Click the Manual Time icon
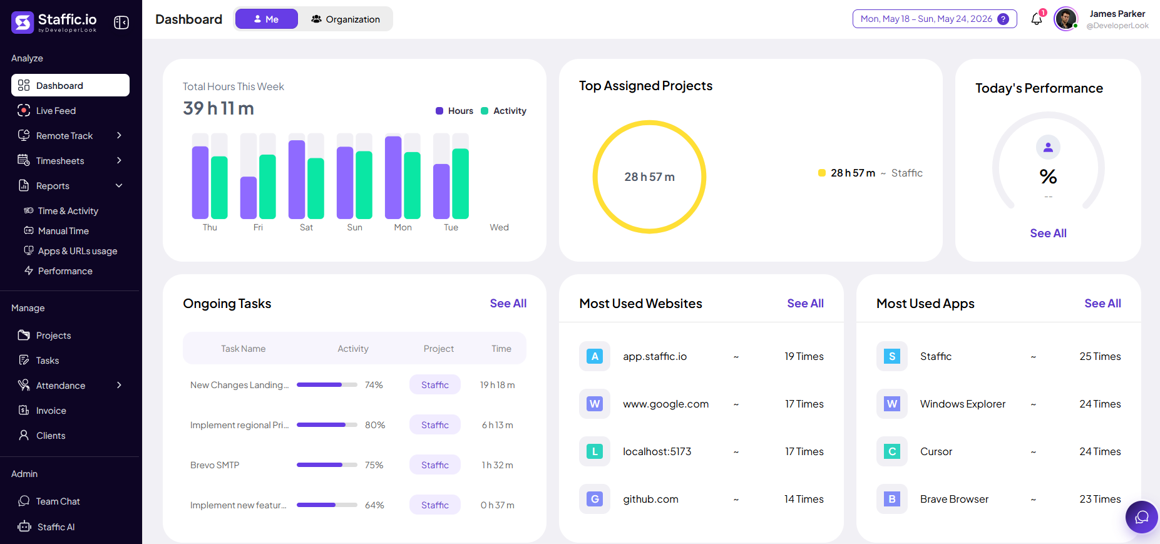Viewport: 1160px width, 544px height. [29, 230]
